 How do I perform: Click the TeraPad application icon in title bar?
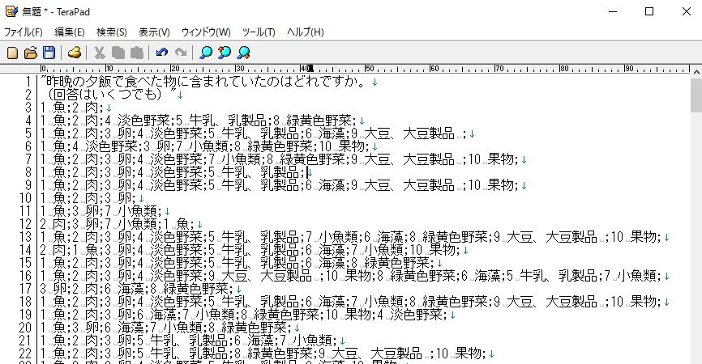click(x=11, y=11)
